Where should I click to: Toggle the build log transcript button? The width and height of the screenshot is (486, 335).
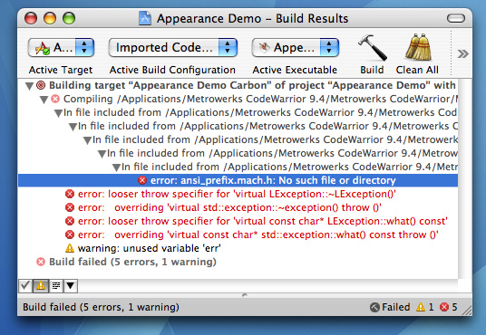pyautogui.click(x=56, y=285)
